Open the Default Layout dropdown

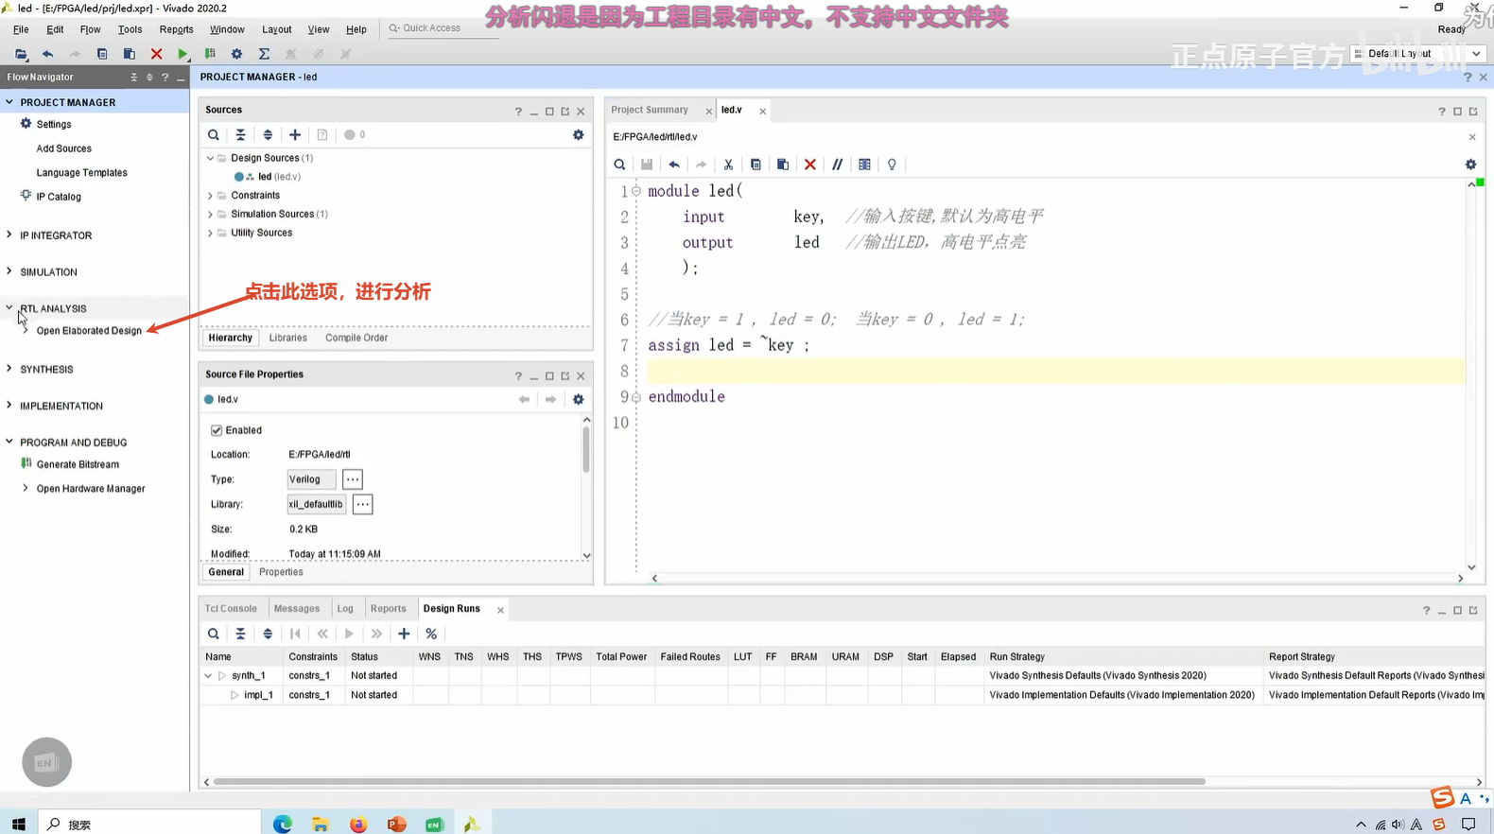coord(1417,54)
